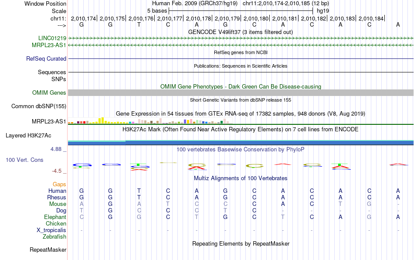
Task: Click the Multiz Alignments of 100 Vertebrates title
Action: pos(241,178)
